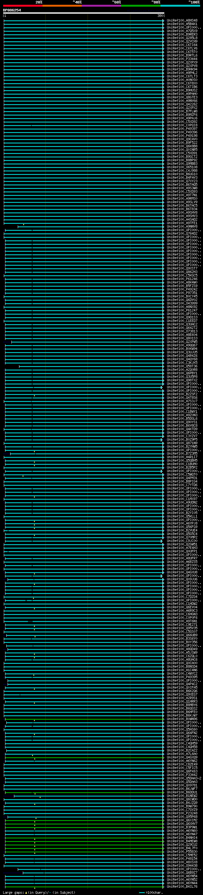The height and width of the screenshot is (895, 203).
Task: Select hit label UniRef100_A5B4K1
Action: 182,24
